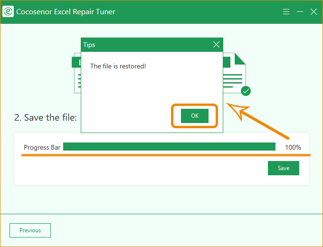Click the '2. Save the file:' heading
323x247 pixels.
tap(46, 117)
